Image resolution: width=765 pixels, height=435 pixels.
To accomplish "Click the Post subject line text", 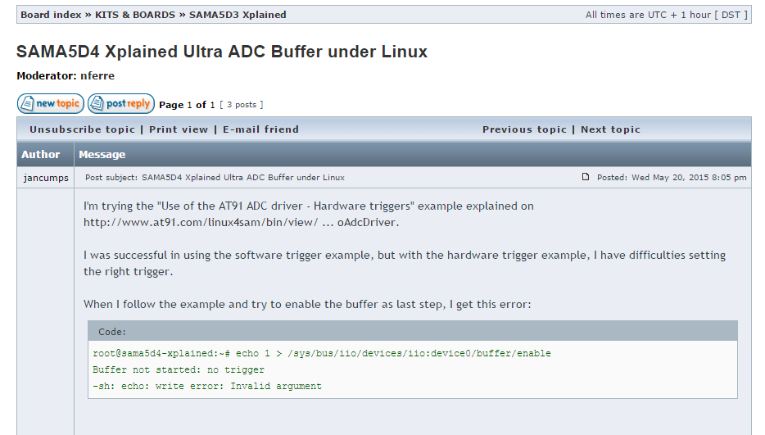I will [215, 177].
